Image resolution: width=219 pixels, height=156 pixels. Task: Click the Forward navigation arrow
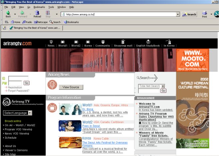tap(23, 14)
